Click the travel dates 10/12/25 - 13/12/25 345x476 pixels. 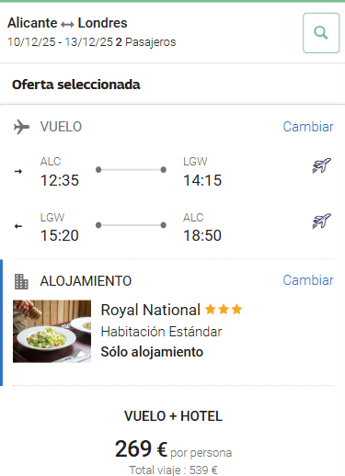point(60,42)
